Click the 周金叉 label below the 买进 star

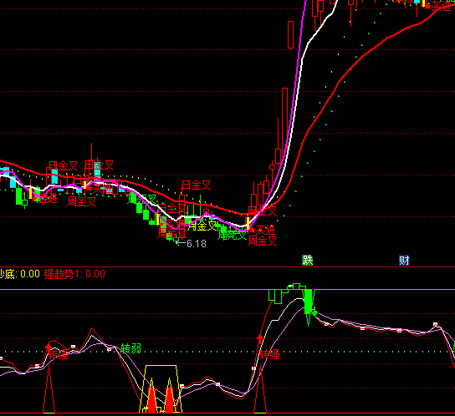pos(263,241)
